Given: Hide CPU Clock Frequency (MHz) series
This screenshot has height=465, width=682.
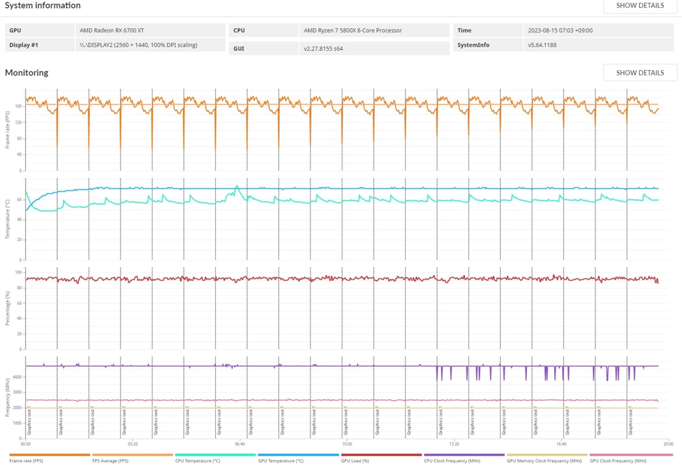Looking at the screenshot, I should coord(452,460).
